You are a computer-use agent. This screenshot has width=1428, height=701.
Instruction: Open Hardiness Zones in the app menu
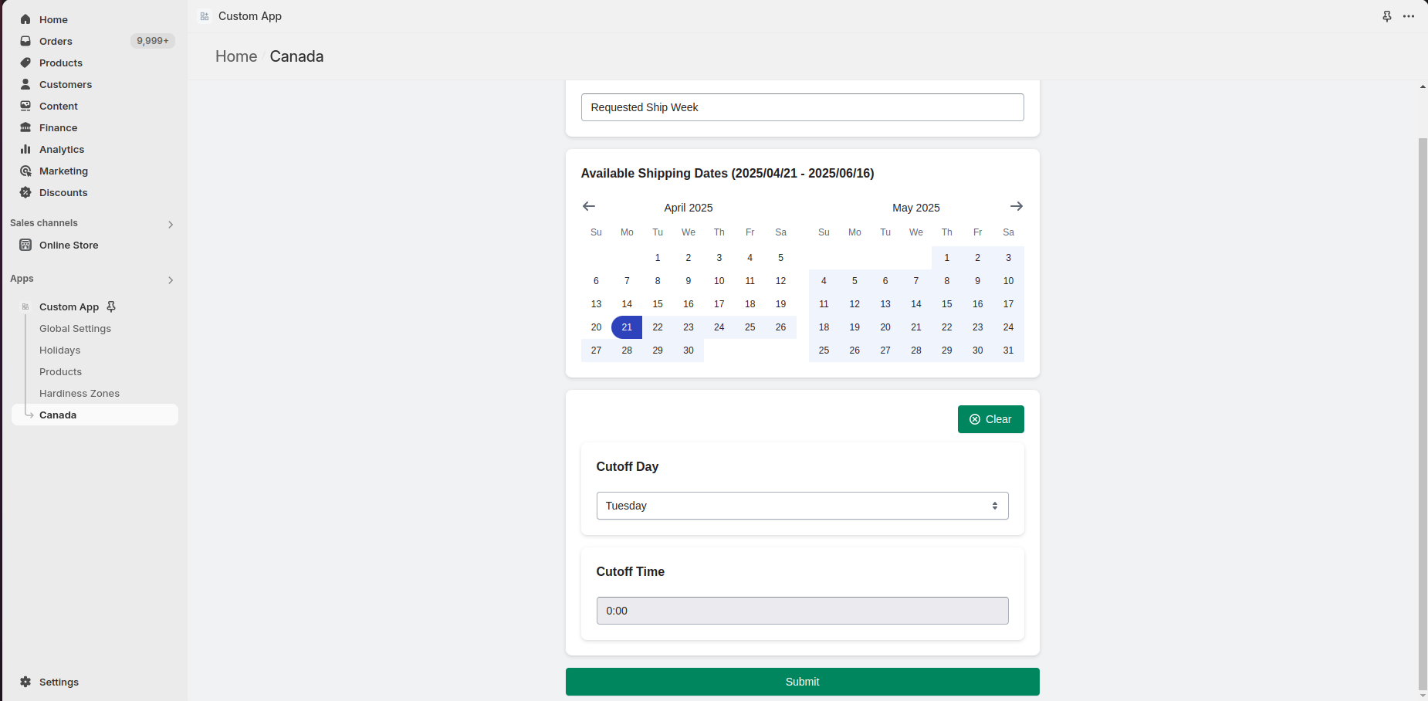pyautogui.click(x=80, y=393)
